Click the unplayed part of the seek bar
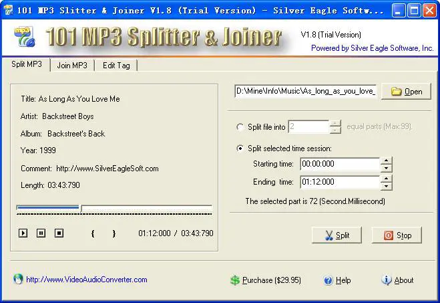The width and height of the screenshot is (440, 303). click(x=147, y=207)
